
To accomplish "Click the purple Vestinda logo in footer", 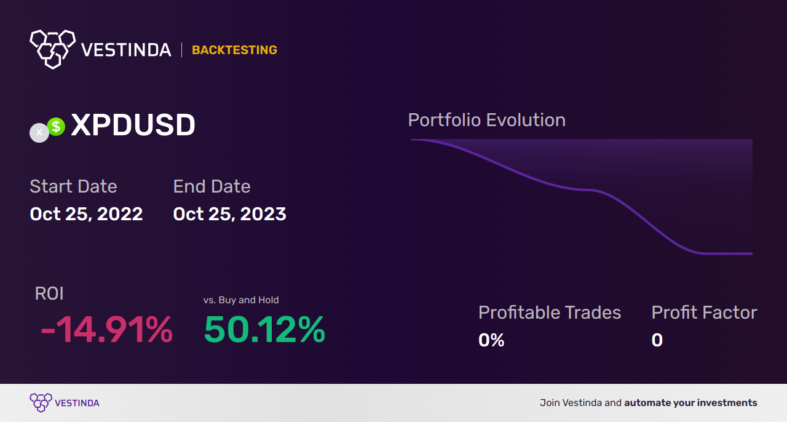I will [41, 403].
